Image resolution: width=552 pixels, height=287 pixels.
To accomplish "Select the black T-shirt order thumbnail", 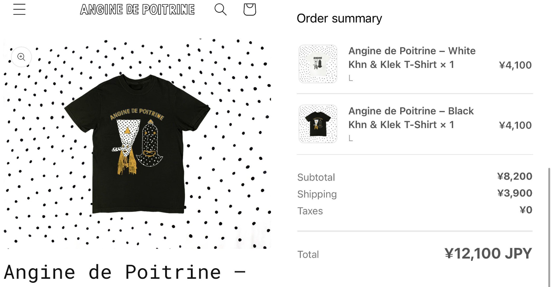I will coord(318,124).
